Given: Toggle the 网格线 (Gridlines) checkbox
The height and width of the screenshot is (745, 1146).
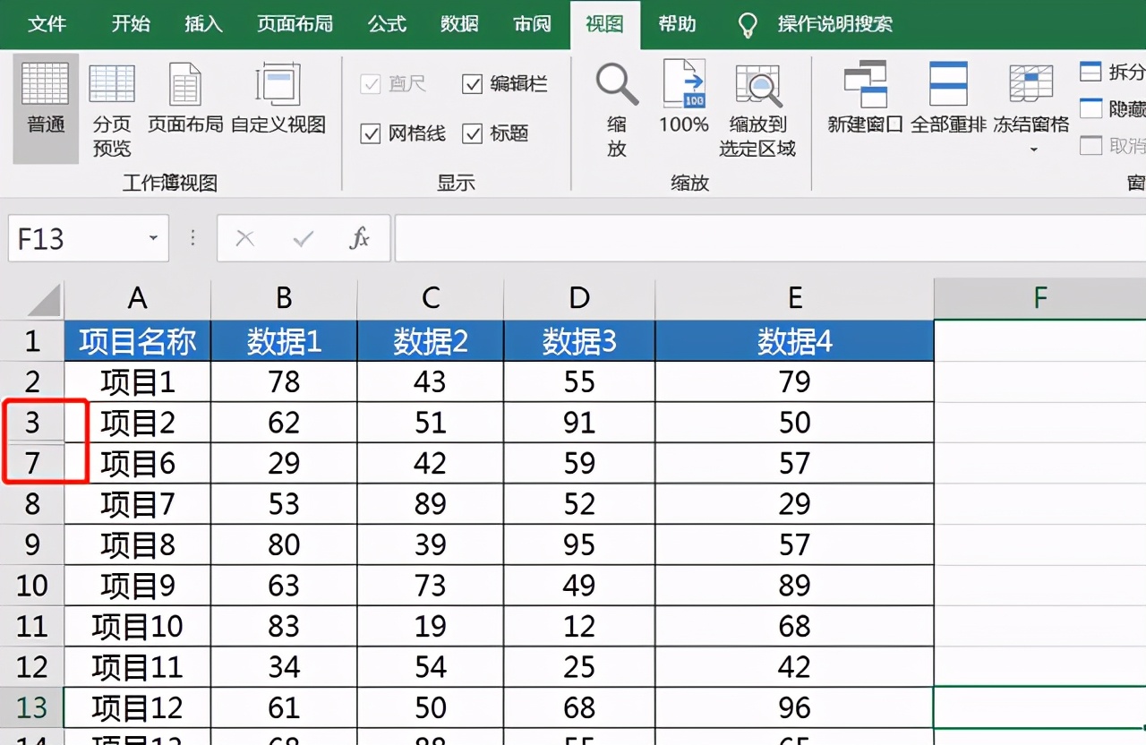Looking at the screenshot, I should (x=370, y=133).
